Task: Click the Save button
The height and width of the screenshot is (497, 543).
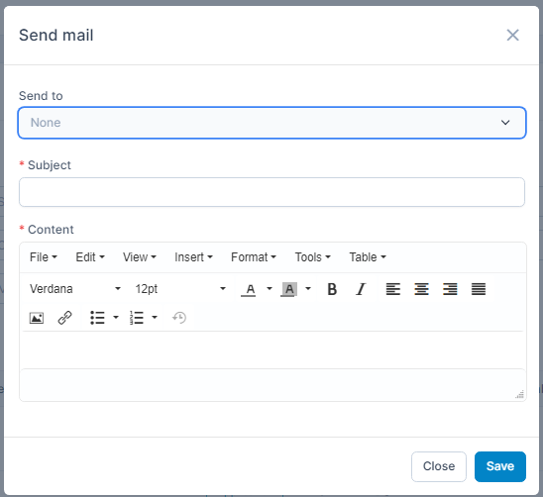Action: coord(500,466)
